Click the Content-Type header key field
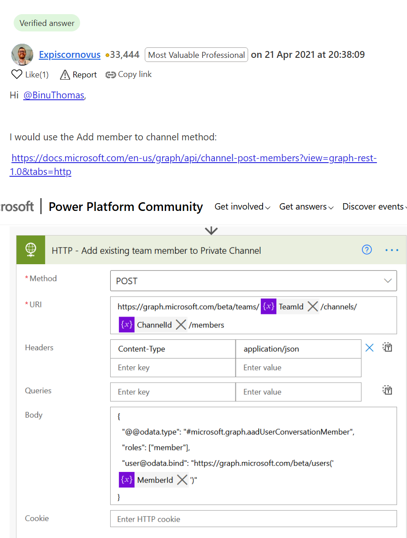This screenshot has width=407, height=538. (x=173, y=349)
